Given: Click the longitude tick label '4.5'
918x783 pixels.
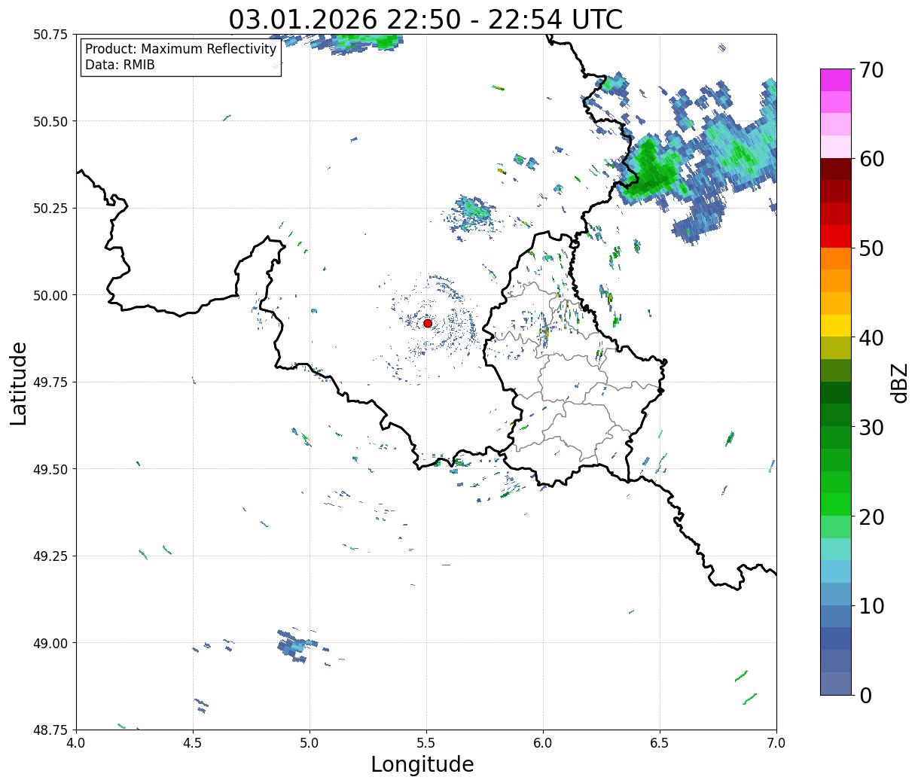Looking at the screenshot, I should 193,743.
